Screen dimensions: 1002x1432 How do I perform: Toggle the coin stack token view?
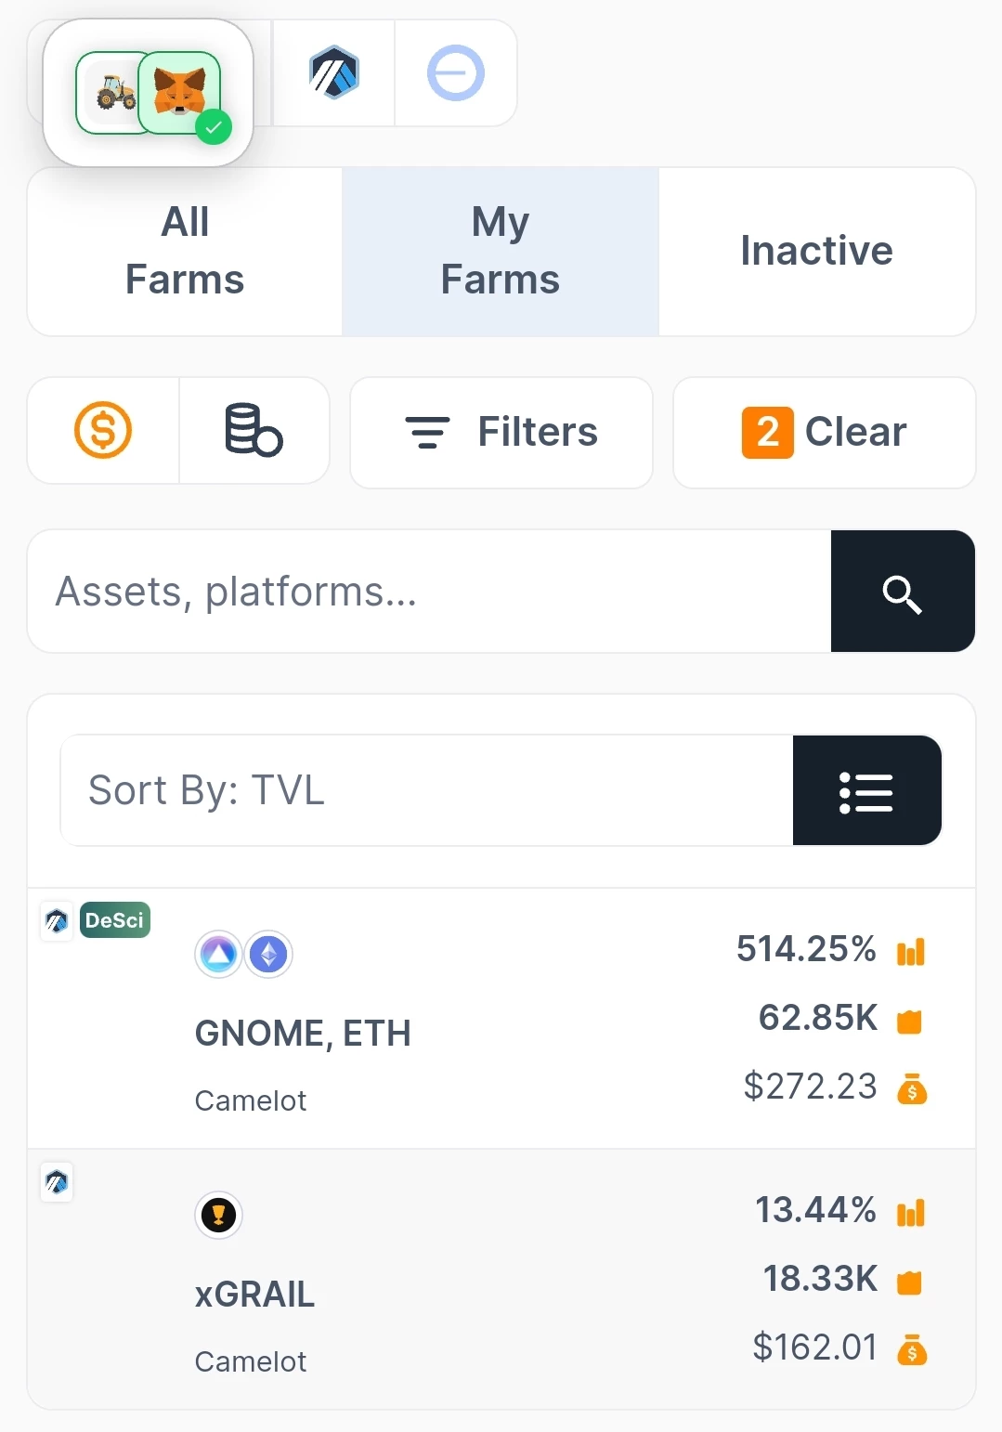pos(254,430)
